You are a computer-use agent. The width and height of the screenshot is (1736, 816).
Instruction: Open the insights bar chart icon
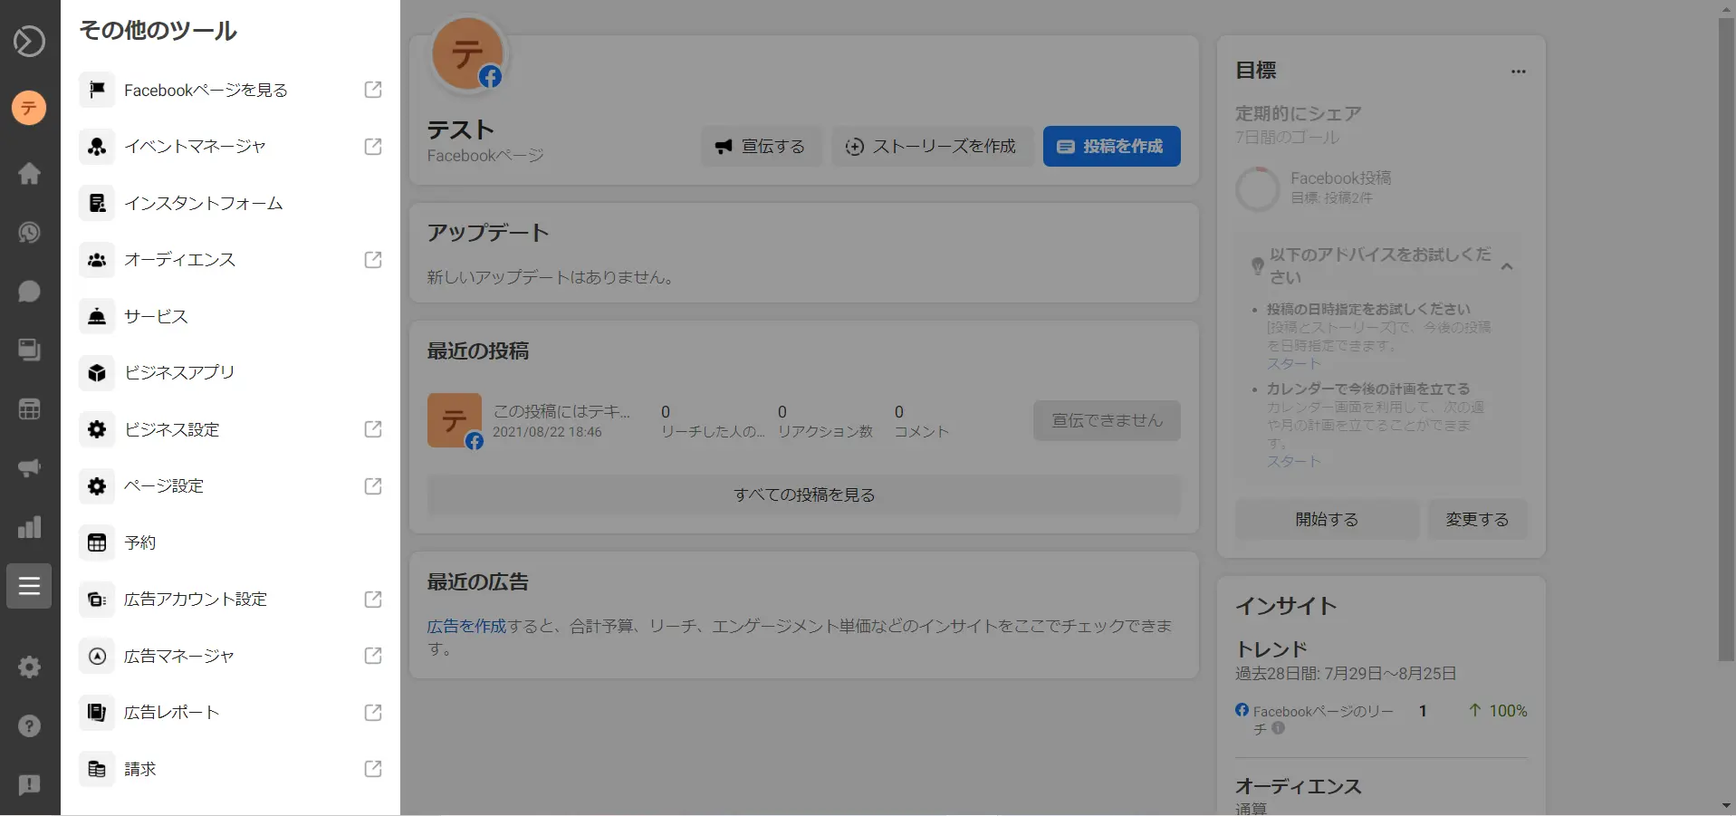tap(29, 527)
